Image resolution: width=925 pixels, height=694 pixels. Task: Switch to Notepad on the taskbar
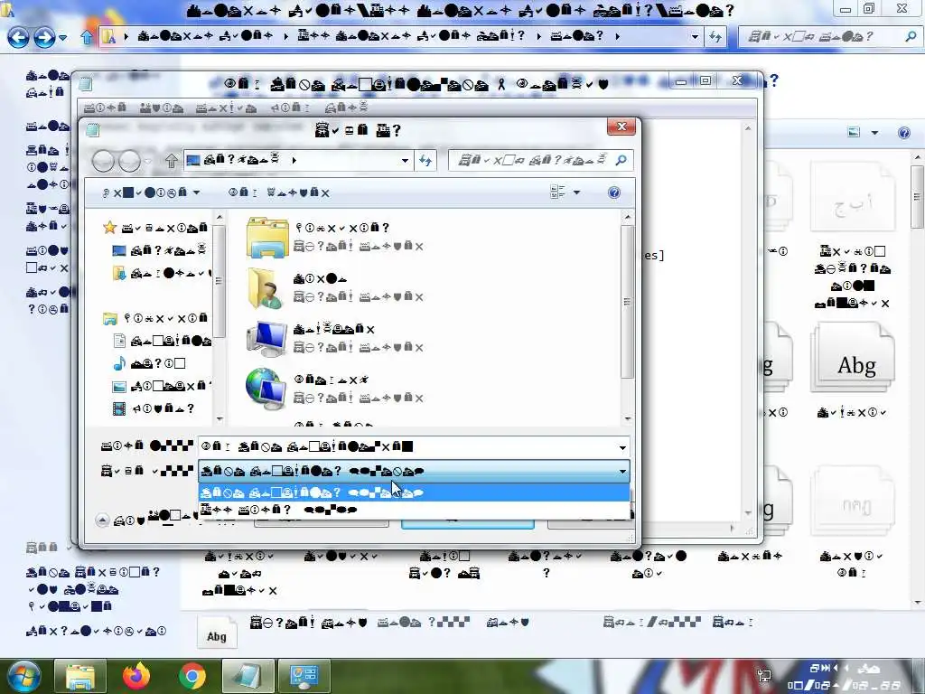(x=248, y=676)
